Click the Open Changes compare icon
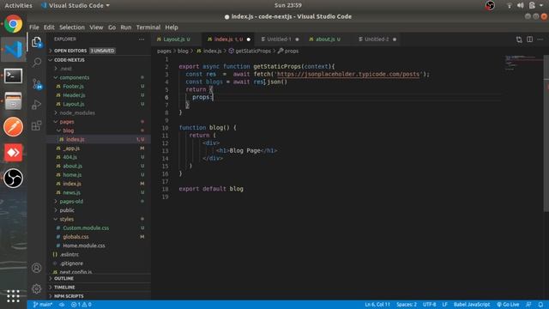The width and height of the screenshot is (549, 309). tap(519, 39)
